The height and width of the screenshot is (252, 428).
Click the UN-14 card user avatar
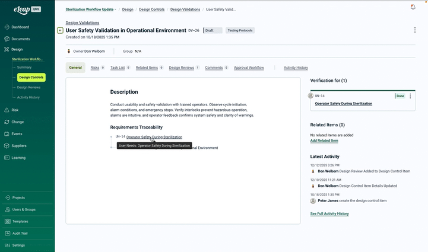pos(310,95)
